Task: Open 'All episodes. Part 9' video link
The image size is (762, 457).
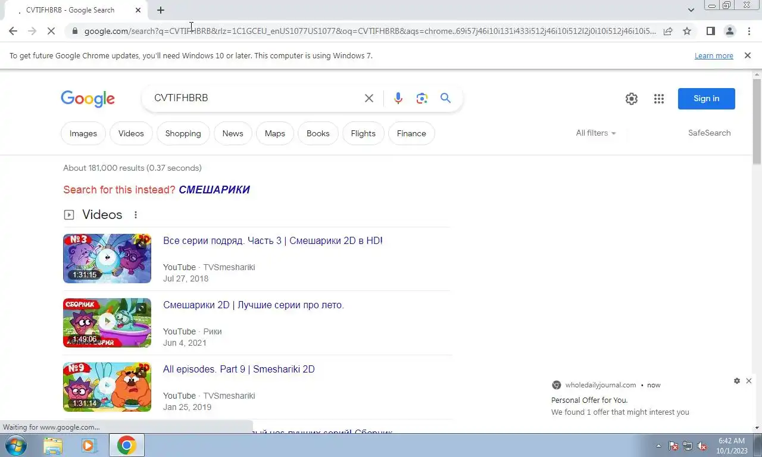Action: coord(239,370)
